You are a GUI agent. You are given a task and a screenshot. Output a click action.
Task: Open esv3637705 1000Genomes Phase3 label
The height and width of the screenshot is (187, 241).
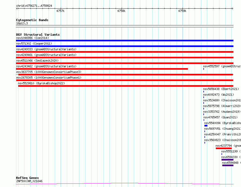coord(49,72)
